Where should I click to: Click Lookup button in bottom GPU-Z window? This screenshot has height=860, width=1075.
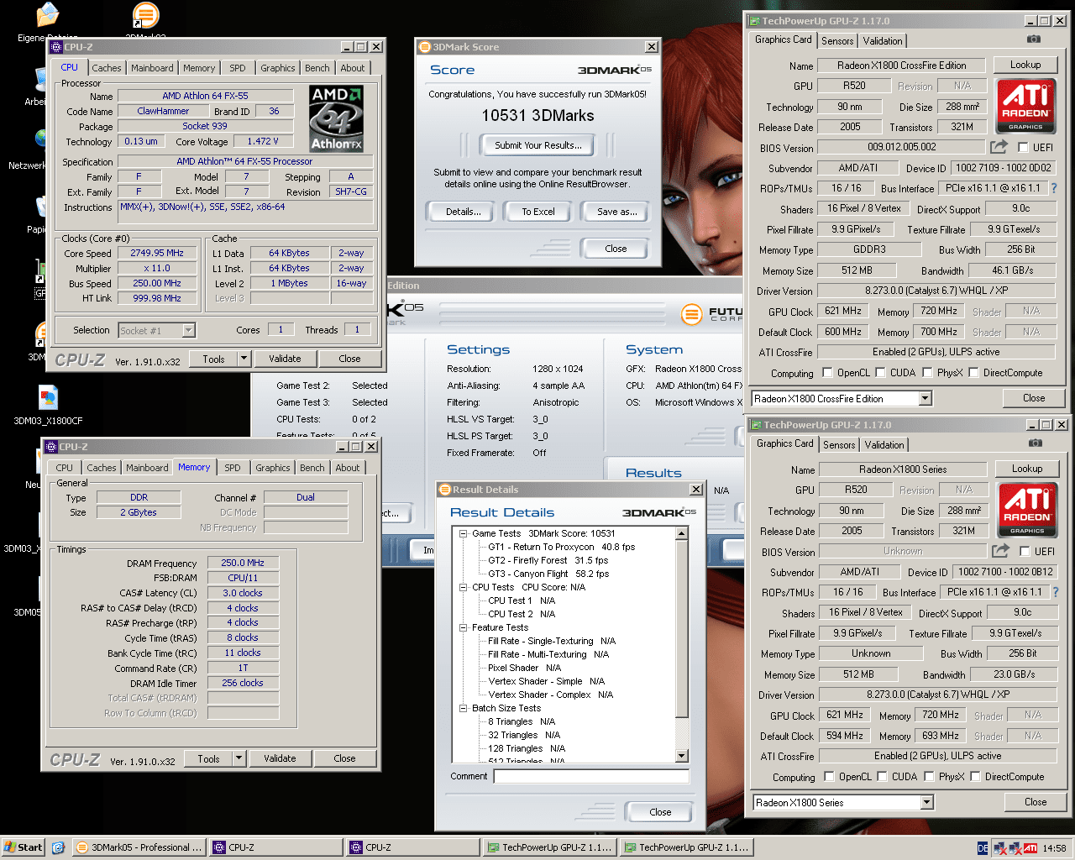pyautogui.click(x=1027, y=469)
